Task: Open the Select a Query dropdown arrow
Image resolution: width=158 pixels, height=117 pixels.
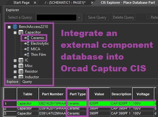Action: click(79, 17)
